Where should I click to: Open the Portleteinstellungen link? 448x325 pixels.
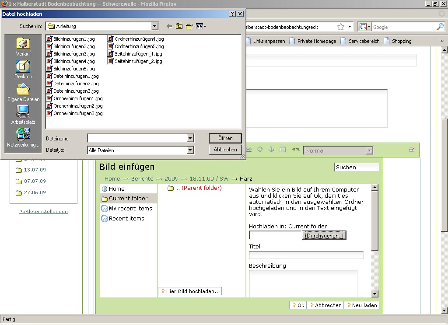(43, 212)
